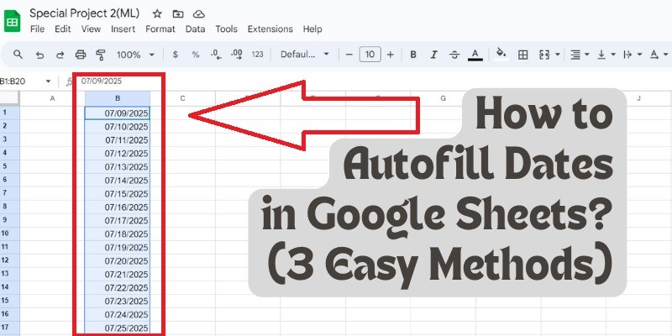The width and height of the screenshot is (672, 336).
Task: Open the borders tool
Action: pos(522,55)
